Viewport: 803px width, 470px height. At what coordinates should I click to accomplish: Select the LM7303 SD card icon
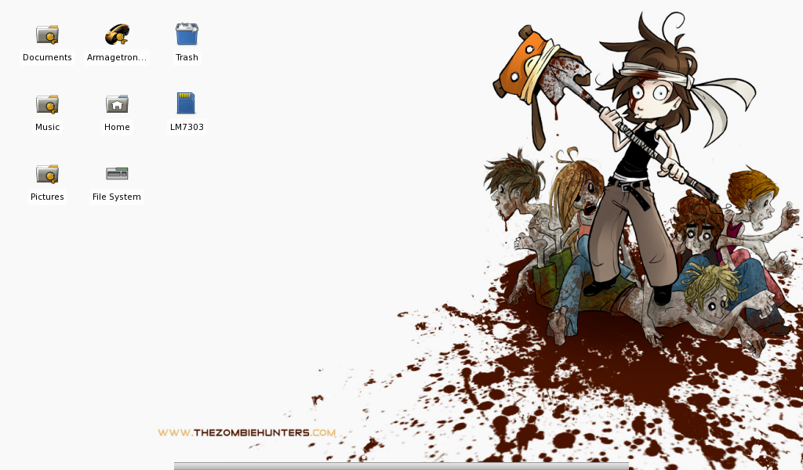pyautogui.click(x=186, y=103)
